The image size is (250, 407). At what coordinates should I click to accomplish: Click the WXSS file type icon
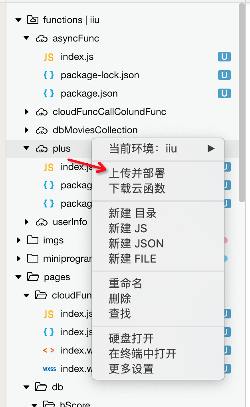[50, 369]
